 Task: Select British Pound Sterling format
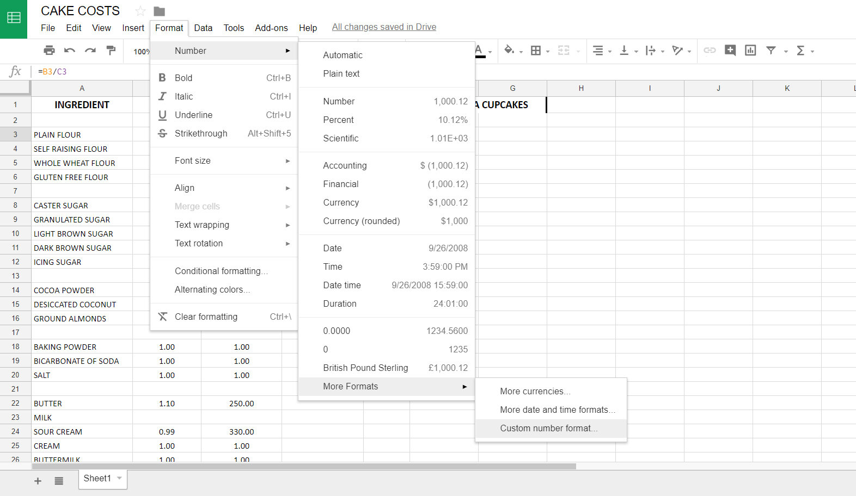coord(387,368)
